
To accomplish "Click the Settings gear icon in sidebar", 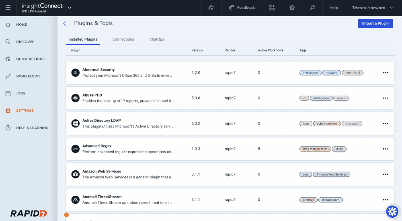I will pyautogui.click(x=8, y=110).
